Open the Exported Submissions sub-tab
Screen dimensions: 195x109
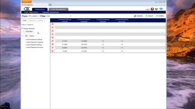click(x=51, y=12)
